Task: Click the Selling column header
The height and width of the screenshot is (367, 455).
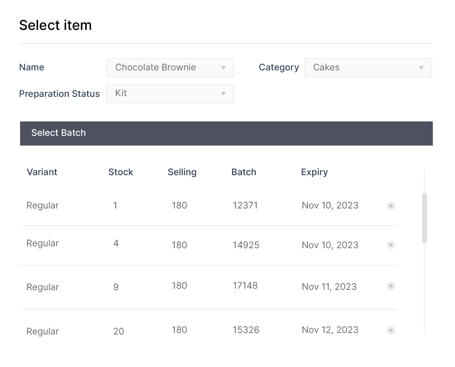Action: point(182,172)
